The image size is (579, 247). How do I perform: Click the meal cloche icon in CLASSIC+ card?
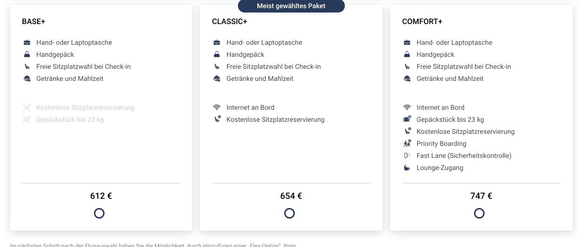click(x=217, y=78)
